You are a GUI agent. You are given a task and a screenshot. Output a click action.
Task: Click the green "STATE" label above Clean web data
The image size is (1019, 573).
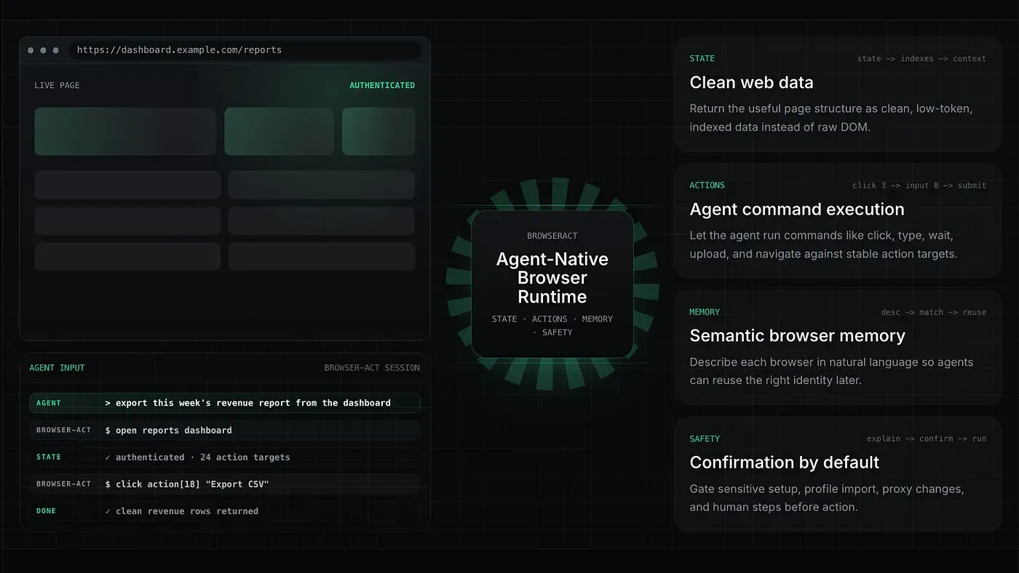702,59
